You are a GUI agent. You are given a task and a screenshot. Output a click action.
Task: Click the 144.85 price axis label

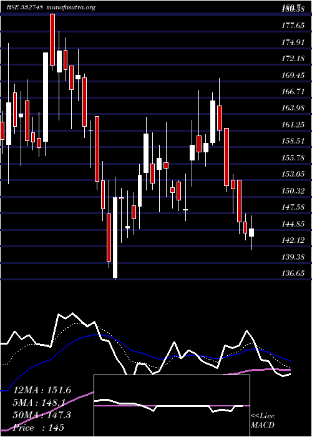click(293, 223)
